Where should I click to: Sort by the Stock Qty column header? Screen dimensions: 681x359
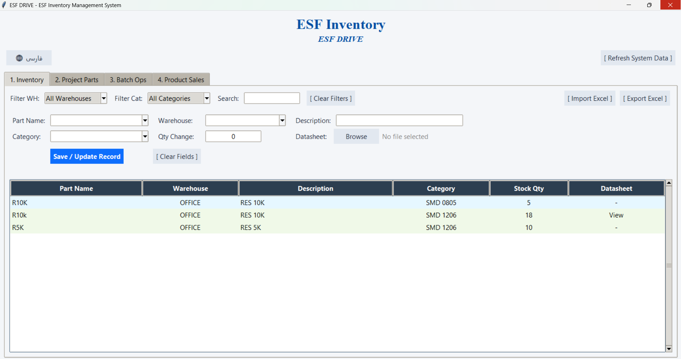529,188
